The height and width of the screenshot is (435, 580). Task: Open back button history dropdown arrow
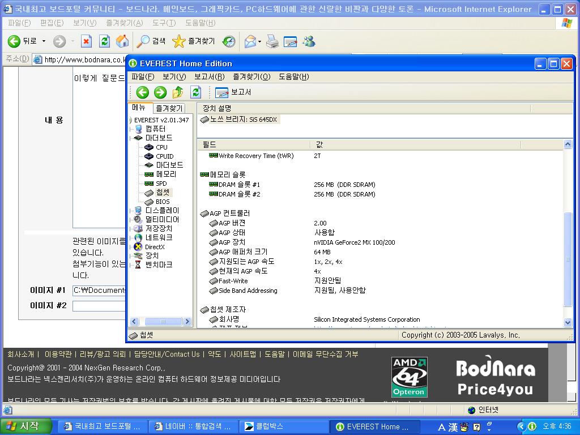click(x=44, y=41)
